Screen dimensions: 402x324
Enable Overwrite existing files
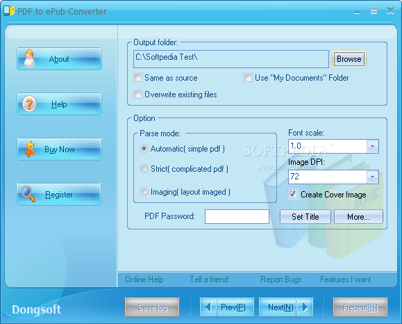tap(137, 95)
